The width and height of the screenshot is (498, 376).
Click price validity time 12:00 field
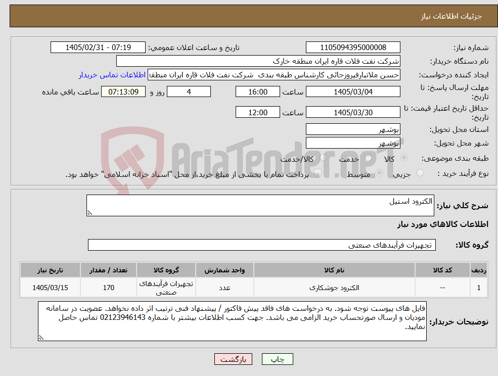click(x=257, y=112)
